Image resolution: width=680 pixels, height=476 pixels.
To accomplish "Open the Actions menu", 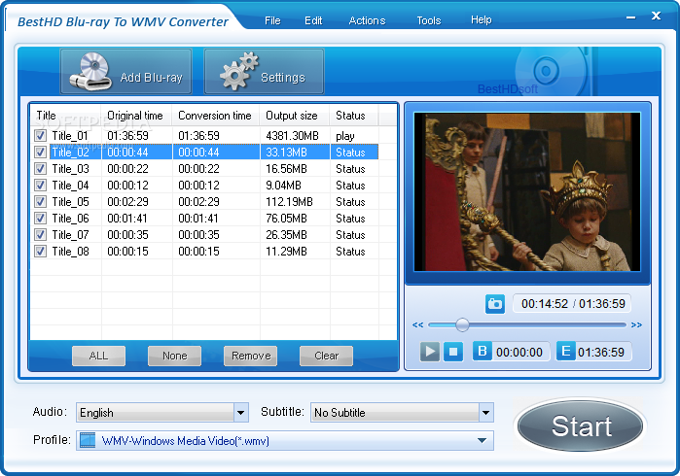I will [x=367, y=20].
